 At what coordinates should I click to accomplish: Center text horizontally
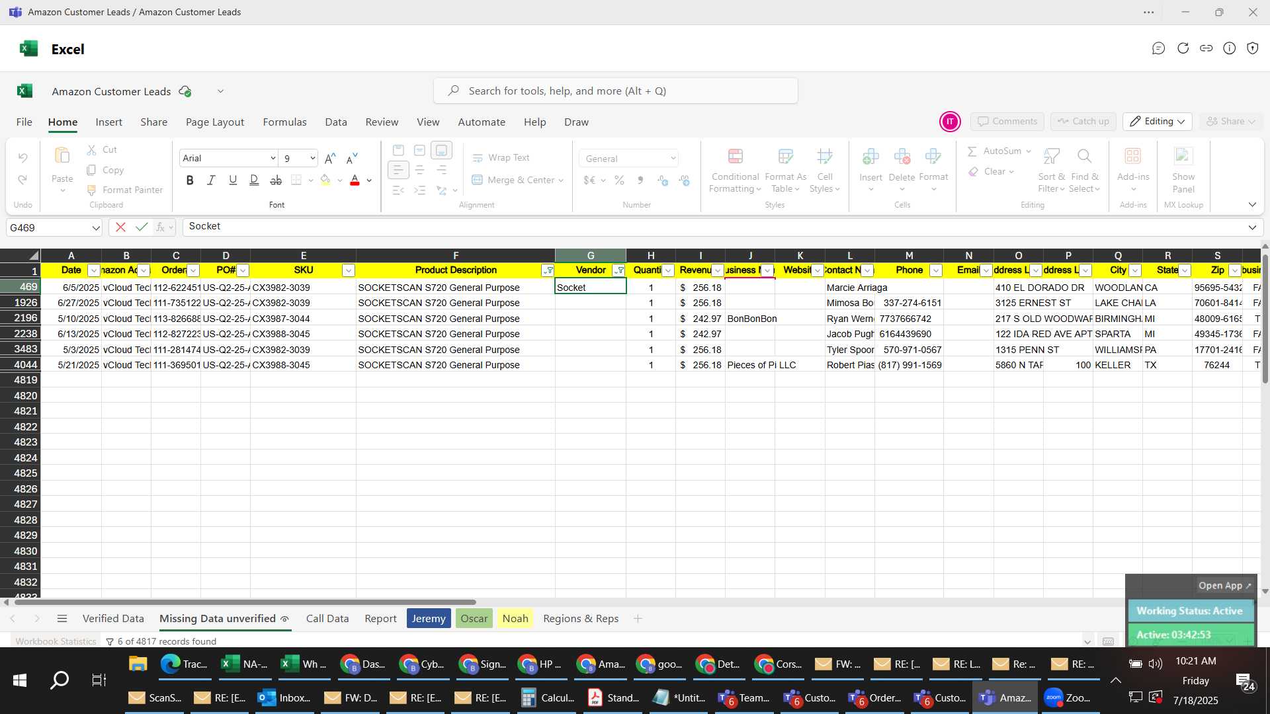(x=419, y=170)
